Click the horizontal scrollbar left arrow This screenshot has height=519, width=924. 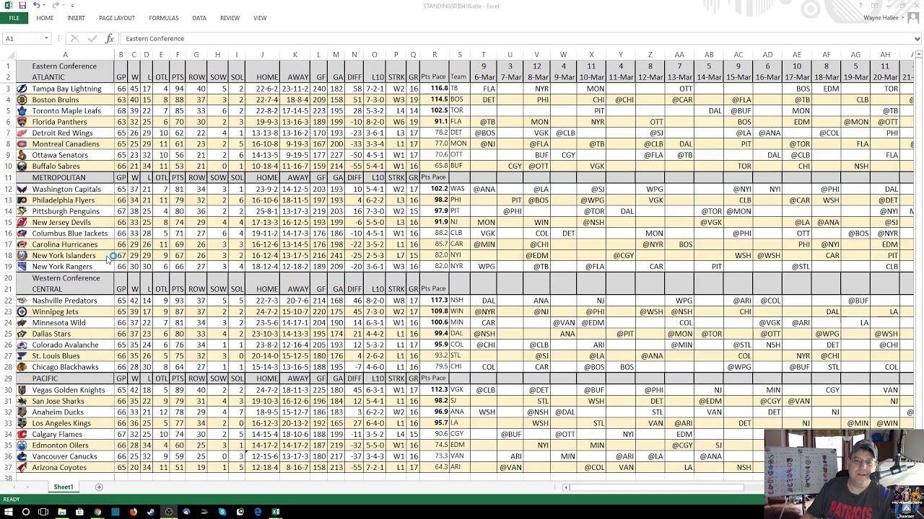coord(566,487)
